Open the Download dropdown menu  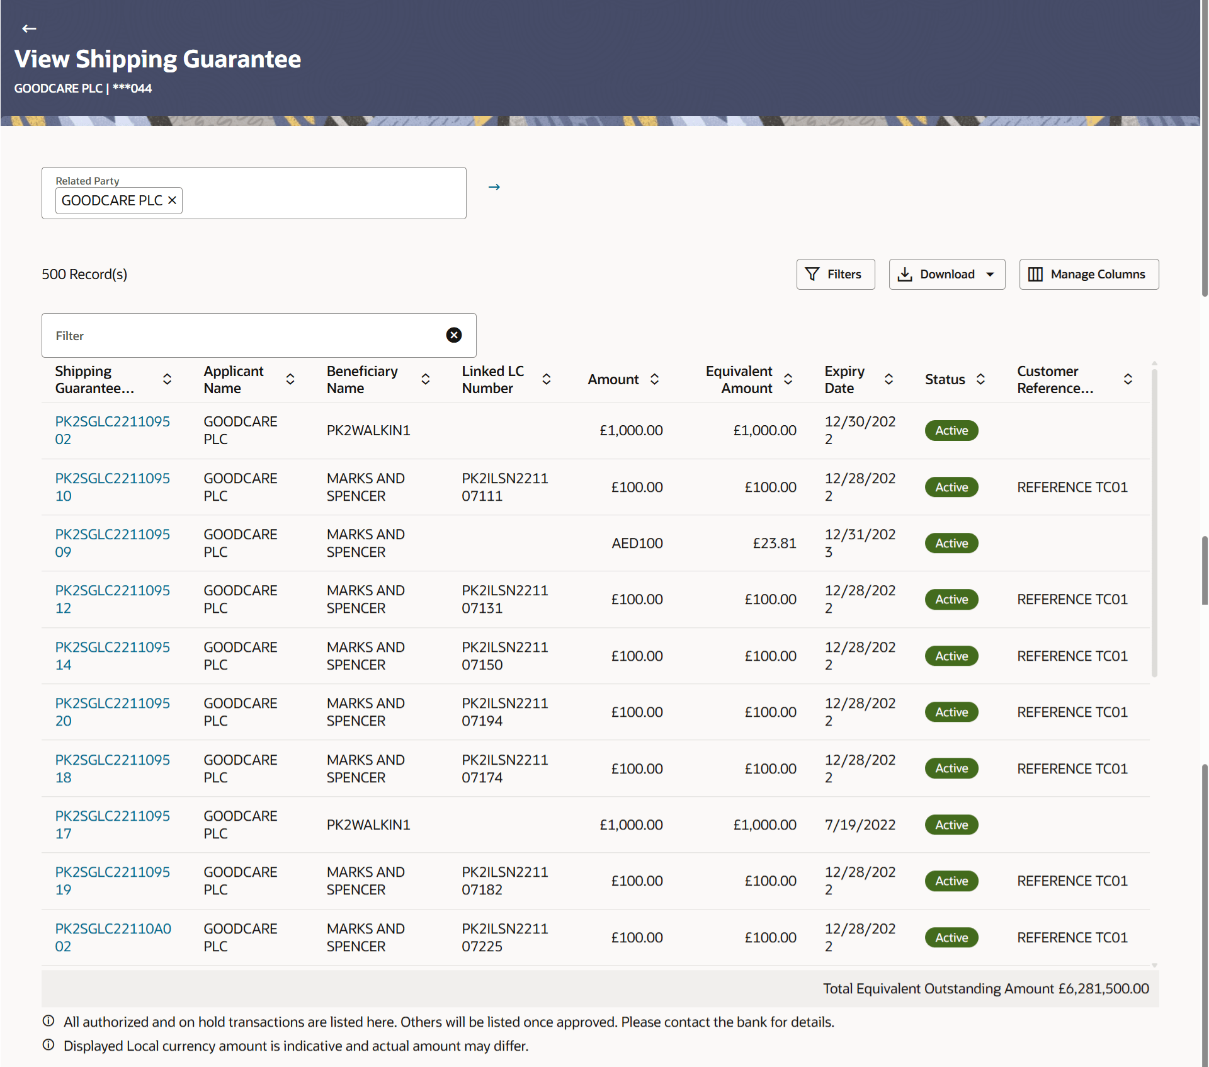pyautogui.click(x=946, y=274)
